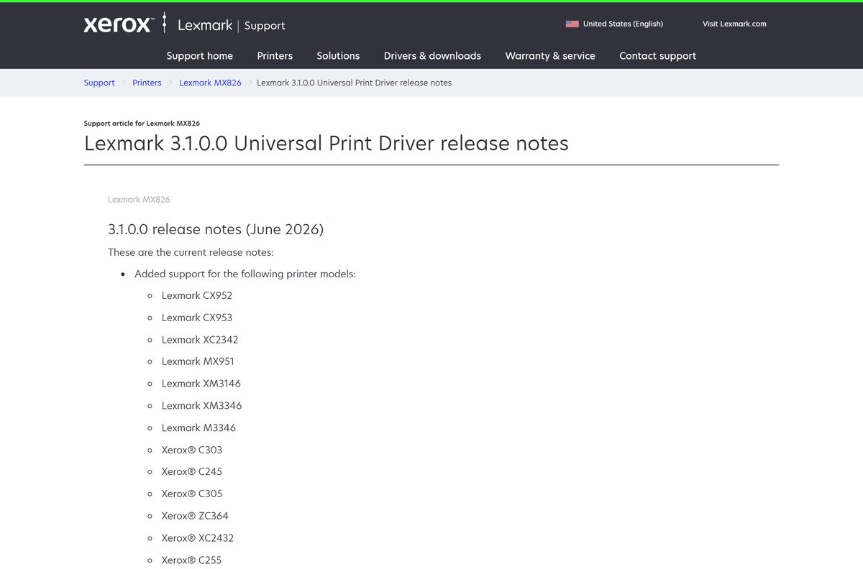Click 'These are the current release notes:' text

[191, 252]
